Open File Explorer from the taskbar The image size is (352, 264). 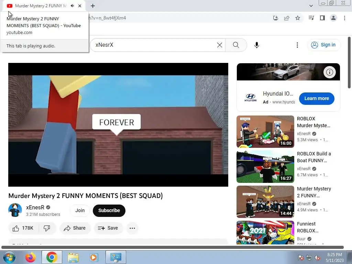click(73, 257)
